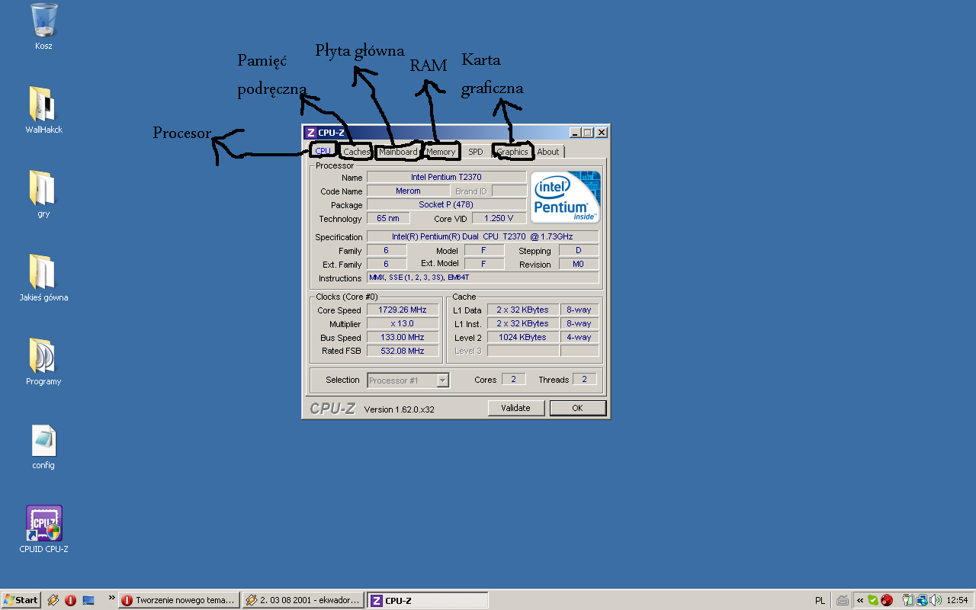This screenshot has width=976, height=610.
Task: Click the Specification field text
Action: coord(483,236)
